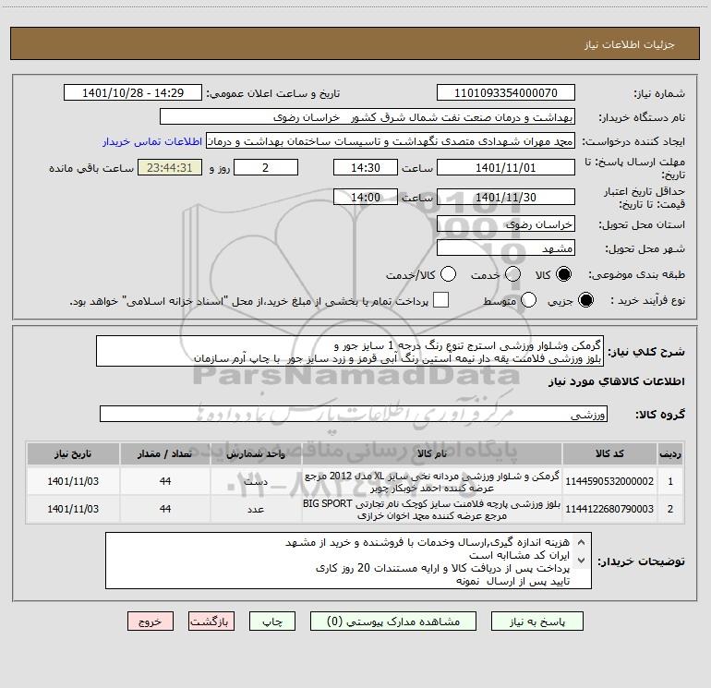Click the مشاهده مدارک پیوستی (0) button
Viewport: 711px width, 688px height.
coord(393,622)
